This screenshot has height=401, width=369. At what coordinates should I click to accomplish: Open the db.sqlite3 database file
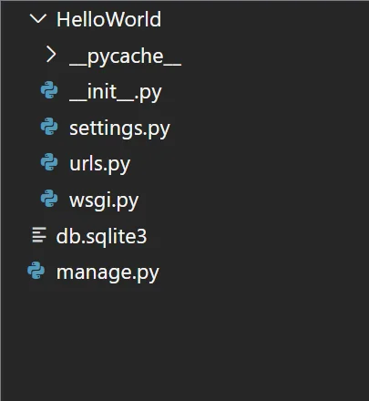[101, 236]
